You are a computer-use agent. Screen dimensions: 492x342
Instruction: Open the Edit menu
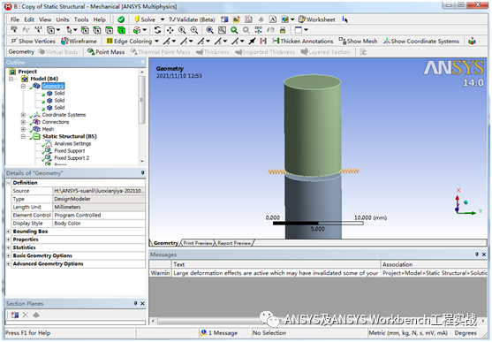pos(29,19)
